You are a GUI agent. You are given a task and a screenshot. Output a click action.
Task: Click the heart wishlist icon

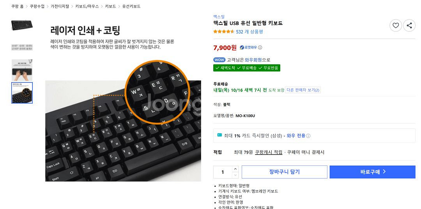coord(396,25)
